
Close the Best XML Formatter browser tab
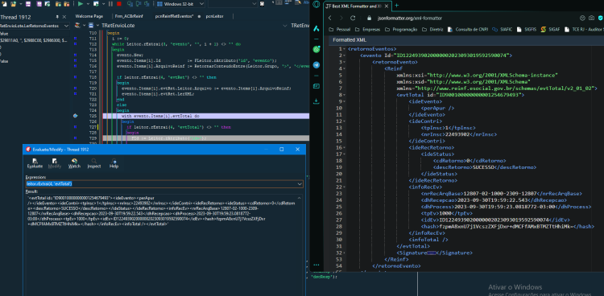(x=387, y=6)
